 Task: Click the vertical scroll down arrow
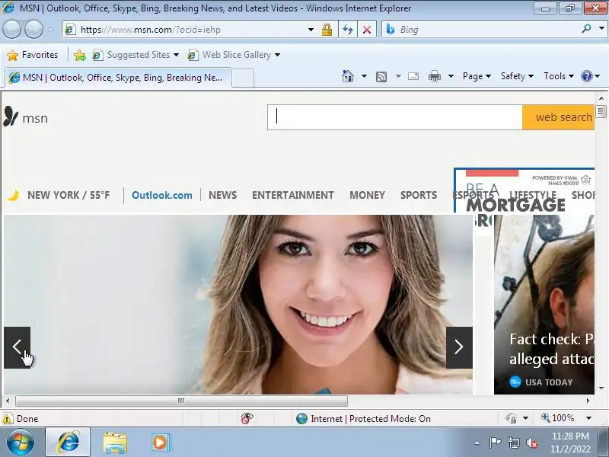point(601,388)
